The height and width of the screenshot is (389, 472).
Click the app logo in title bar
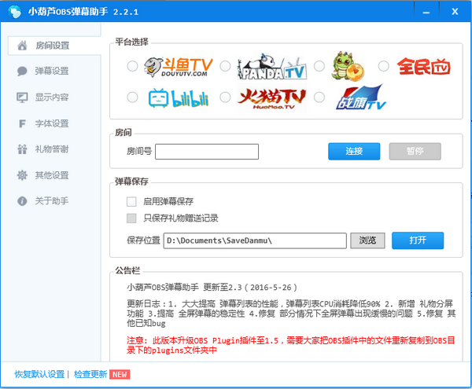14,12
